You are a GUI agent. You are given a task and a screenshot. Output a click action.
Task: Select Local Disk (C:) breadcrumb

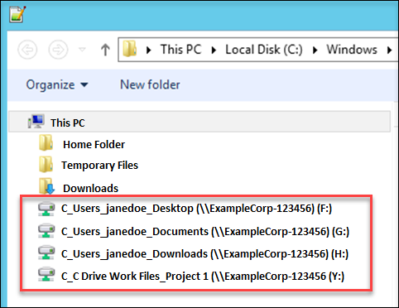click(264, 50)
